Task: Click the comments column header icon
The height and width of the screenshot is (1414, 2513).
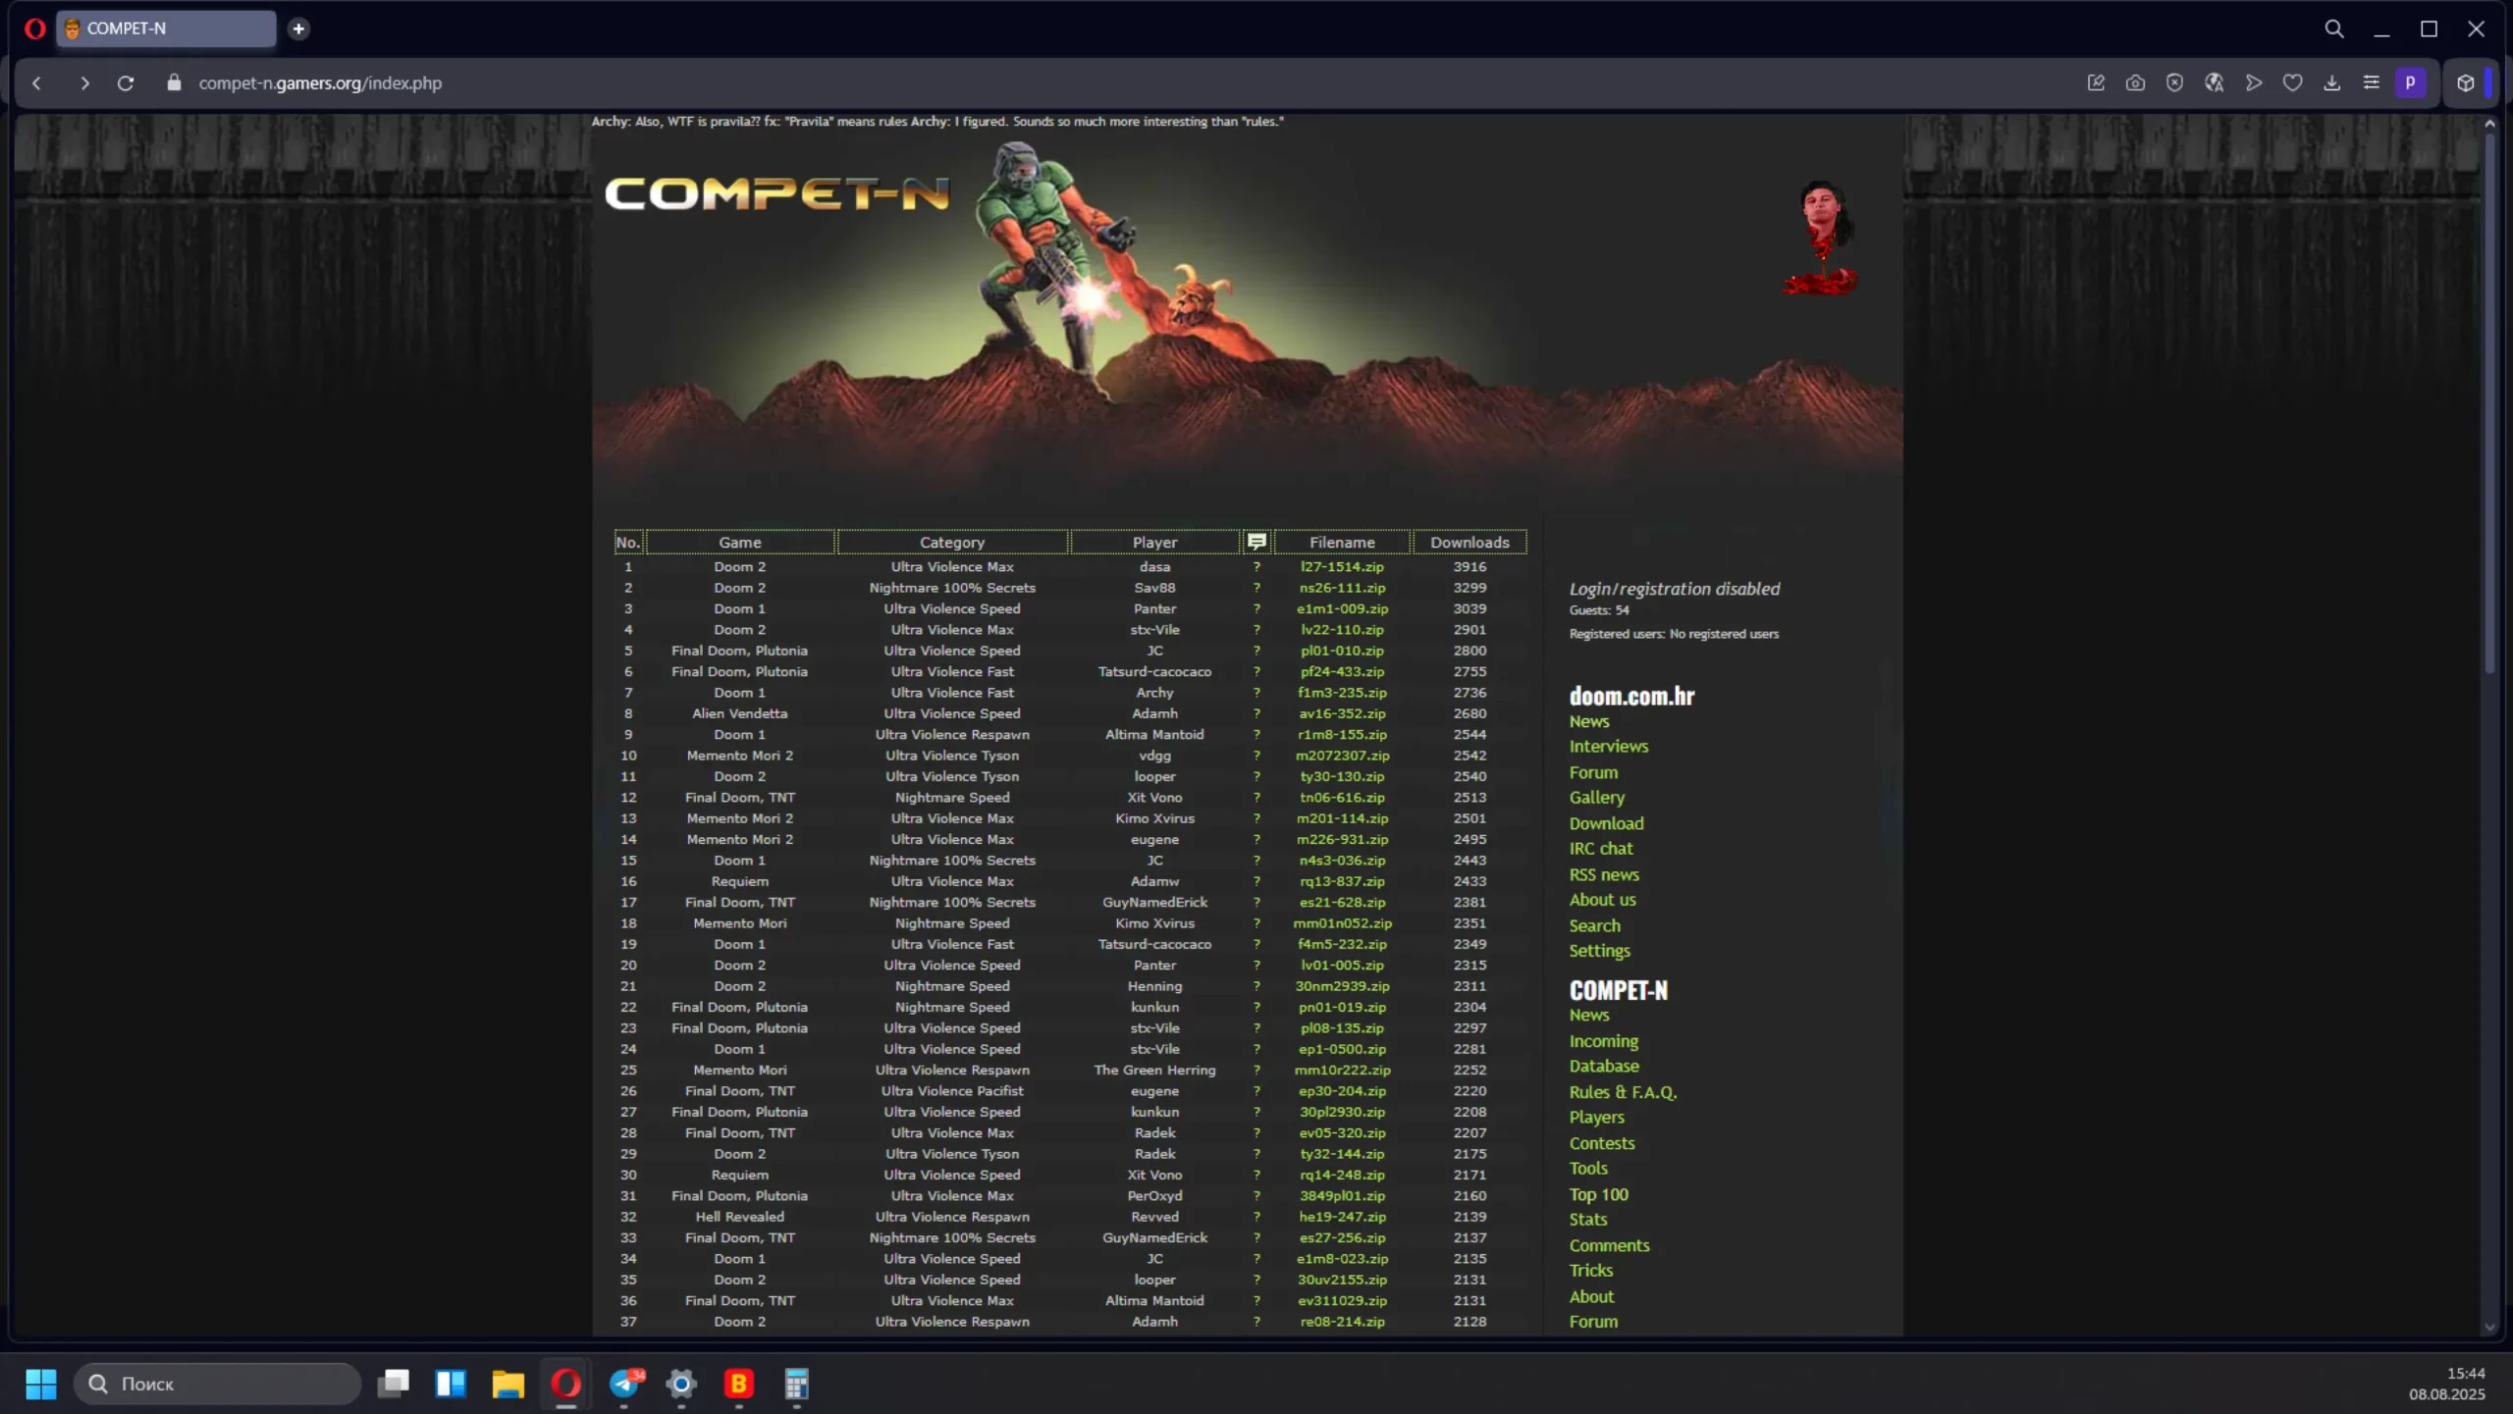Action: point(1256,542)
